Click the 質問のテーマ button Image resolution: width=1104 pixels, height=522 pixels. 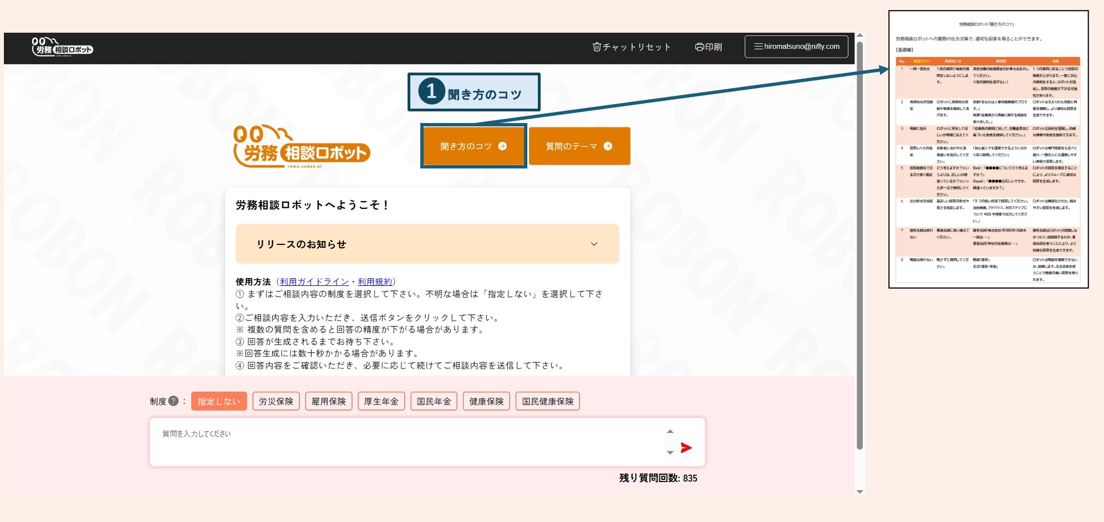pos(579,146)
